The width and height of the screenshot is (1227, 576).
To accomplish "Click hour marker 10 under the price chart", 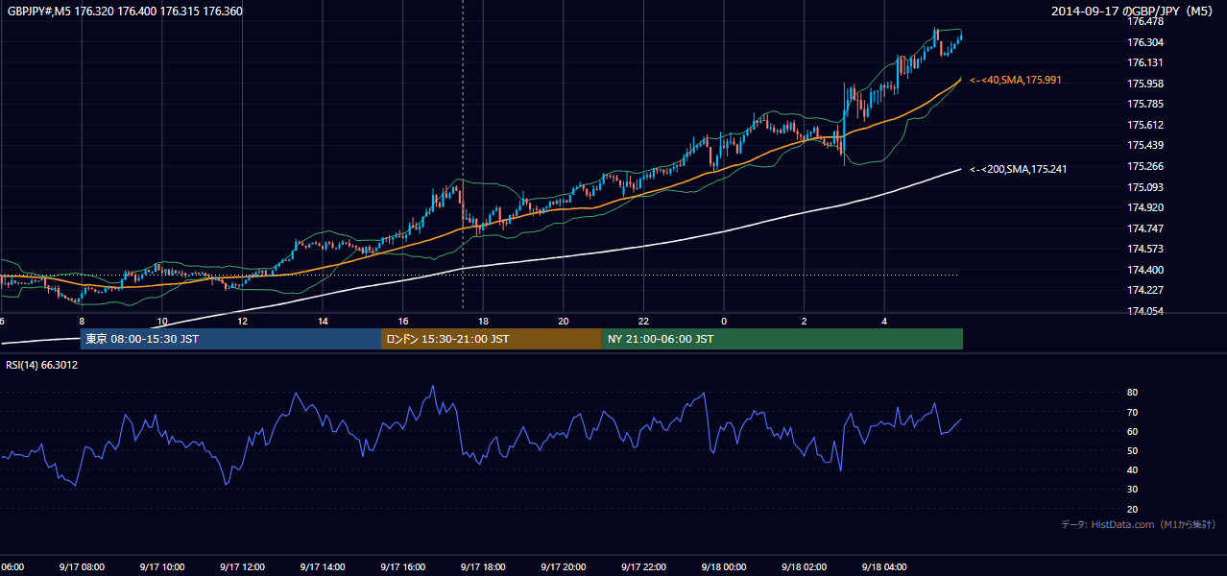I will coord(161,322).
